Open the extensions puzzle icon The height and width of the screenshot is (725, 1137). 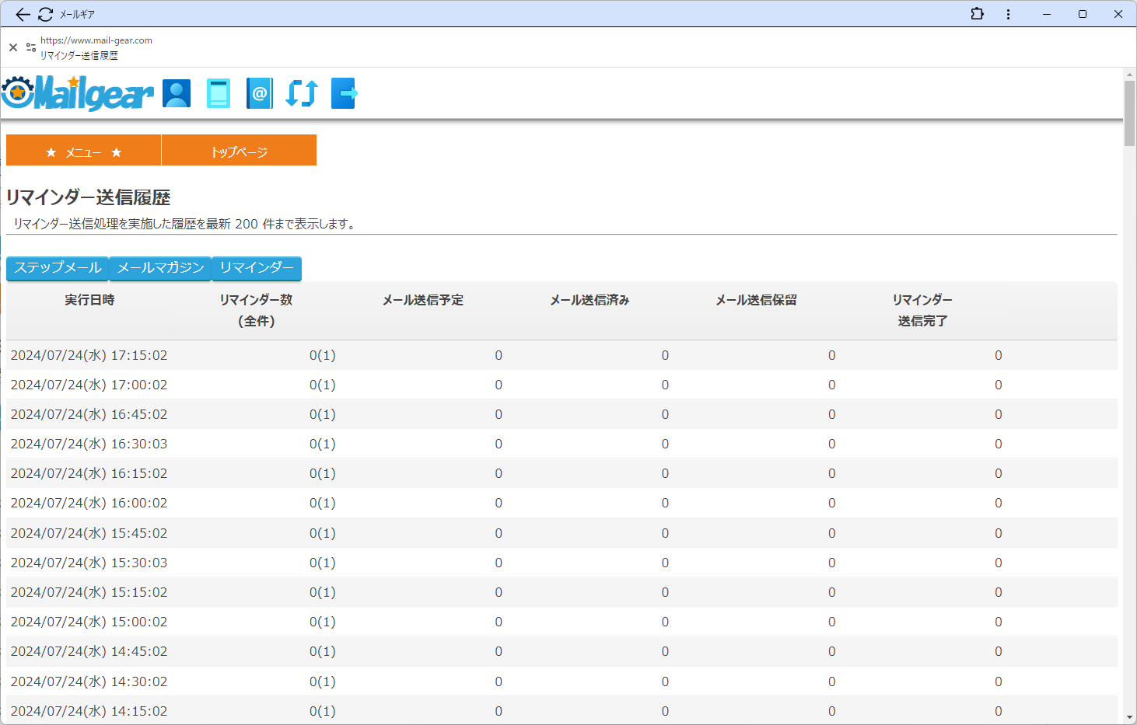[x=978, y=14]
